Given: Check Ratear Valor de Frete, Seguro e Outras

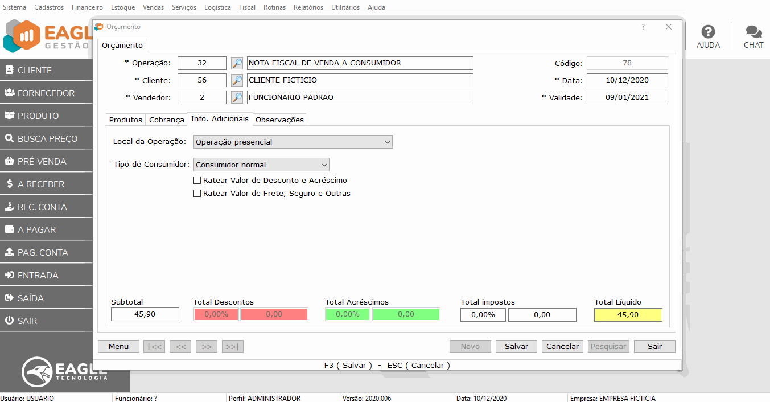Looking at the screenshot, I should coord(197,194).
